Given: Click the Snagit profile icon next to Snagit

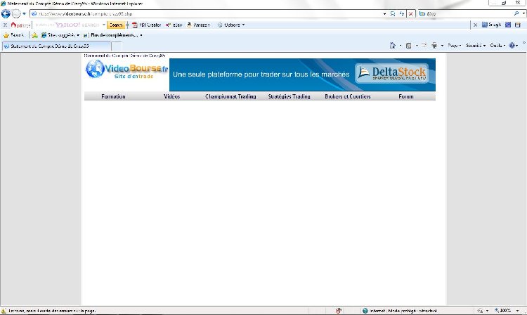Looking at the screenshot, I should coord(508,25).
